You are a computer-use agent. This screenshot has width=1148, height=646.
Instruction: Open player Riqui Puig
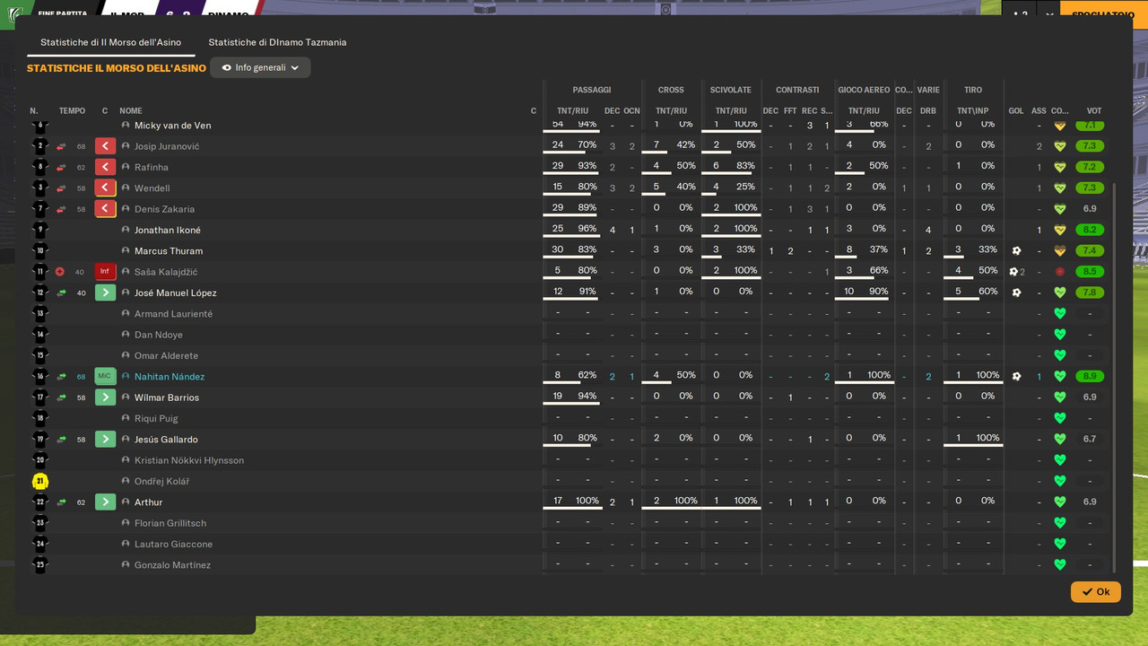click(x=156, y=418)
